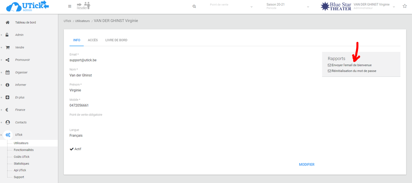
Task: Toggle the Actif checkmark
Action: [x=72, y=149]
